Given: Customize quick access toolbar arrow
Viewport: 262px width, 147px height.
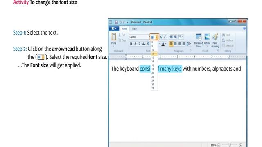Looking at the screenshot, I should tap(128, 22).
